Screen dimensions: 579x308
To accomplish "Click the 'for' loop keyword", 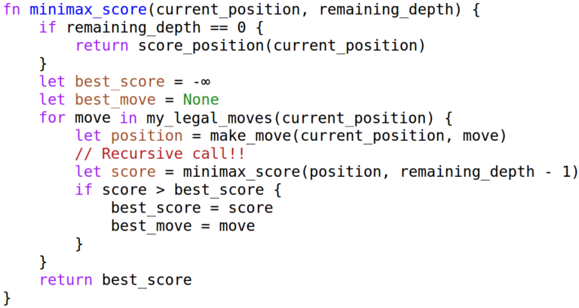I will (52, 118).
